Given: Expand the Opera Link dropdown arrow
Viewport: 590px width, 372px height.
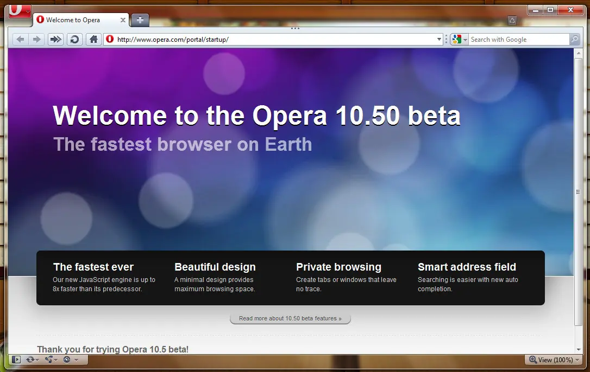Looking at the screenshot, I should (x=37, y=361).
